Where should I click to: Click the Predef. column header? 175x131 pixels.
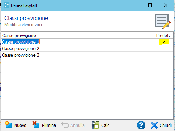(164, 35)
